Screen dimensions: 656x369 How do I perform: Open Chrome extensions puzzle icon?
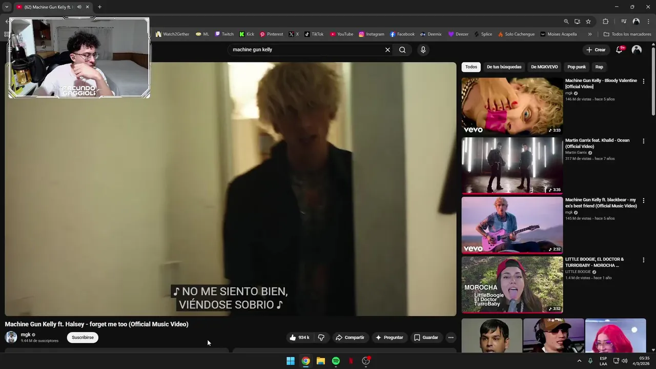[606, 22]
